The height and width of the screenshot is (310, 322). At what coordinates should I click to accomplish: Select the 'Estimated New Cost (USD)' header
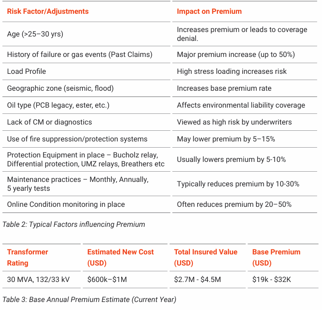[121, 257]
